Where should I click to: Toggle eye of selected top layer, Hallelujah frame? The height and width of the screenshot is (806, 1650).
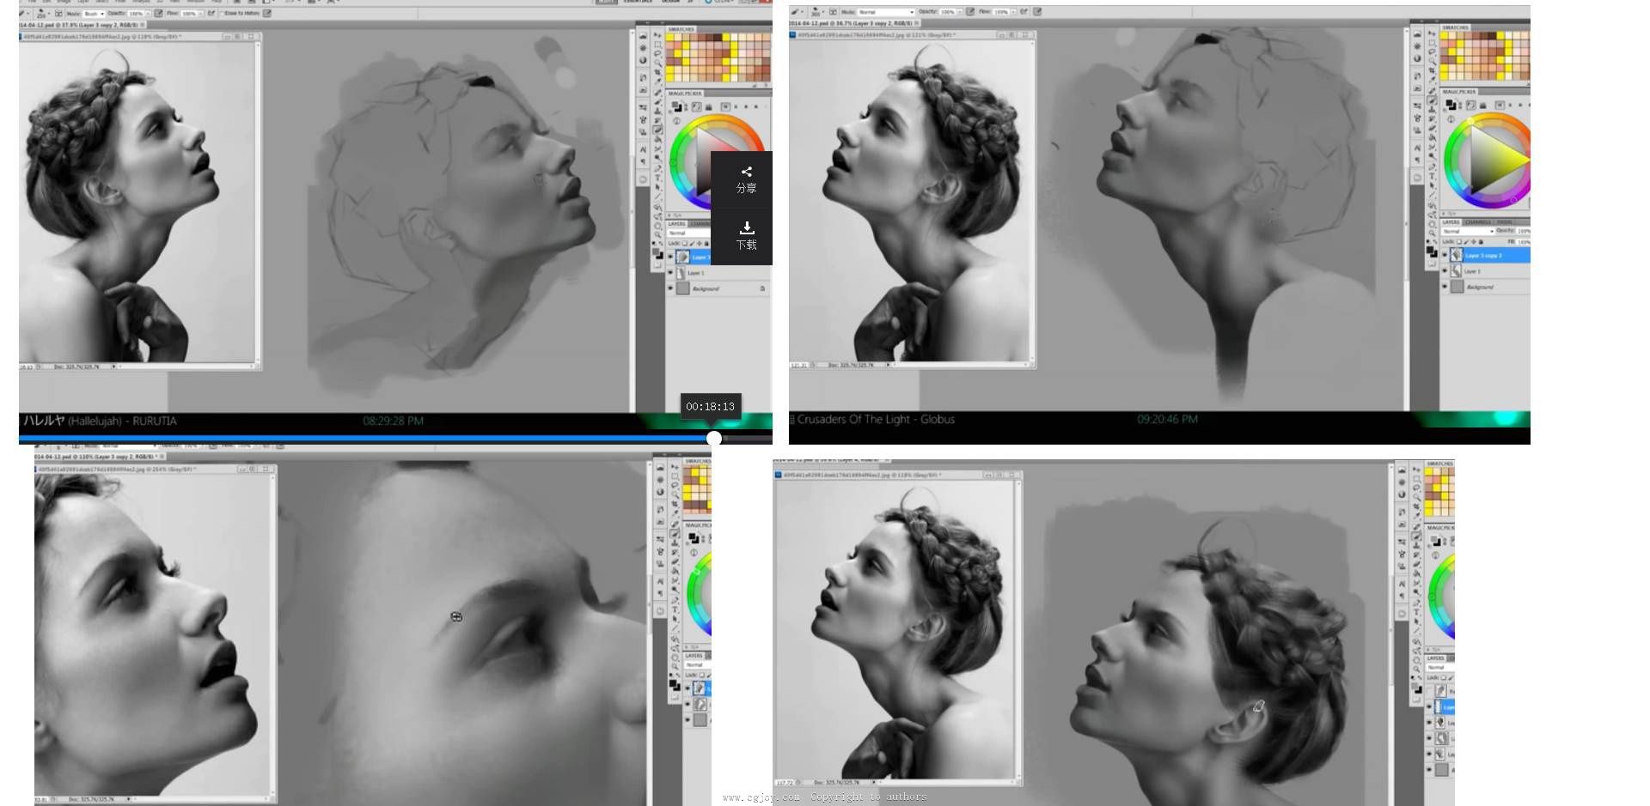pos(670,257)
